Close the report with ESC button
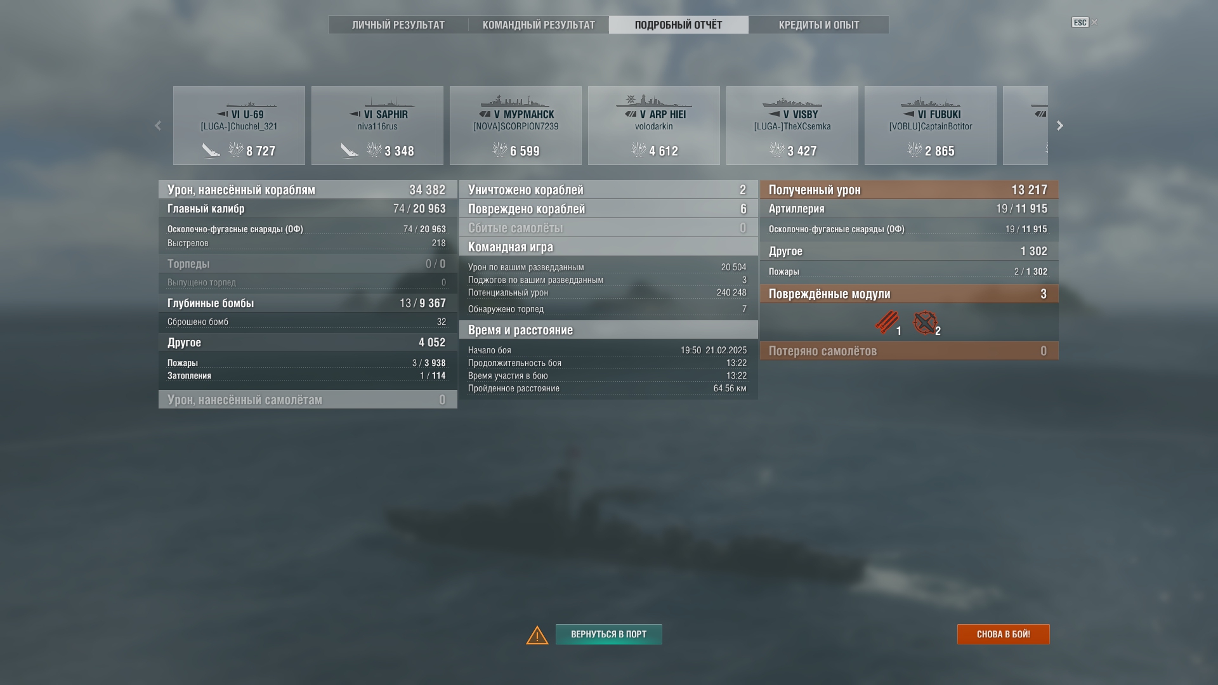The image size is (1218, 685). tap(1080, 22)
